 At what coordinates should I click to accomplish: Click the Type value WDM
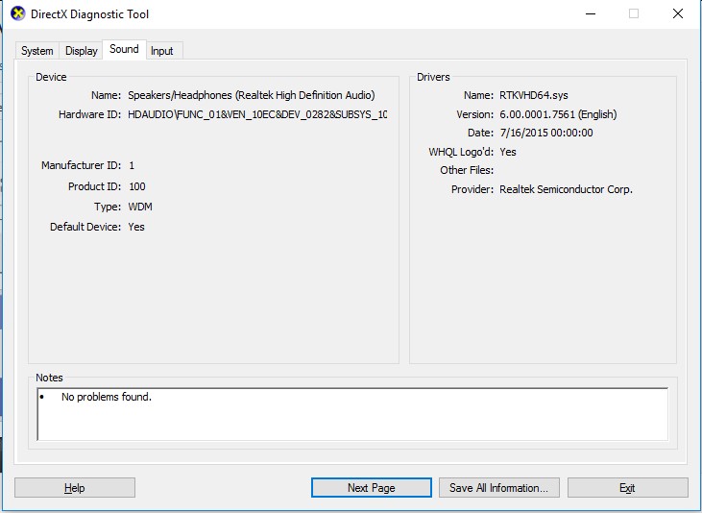[140, 207]
